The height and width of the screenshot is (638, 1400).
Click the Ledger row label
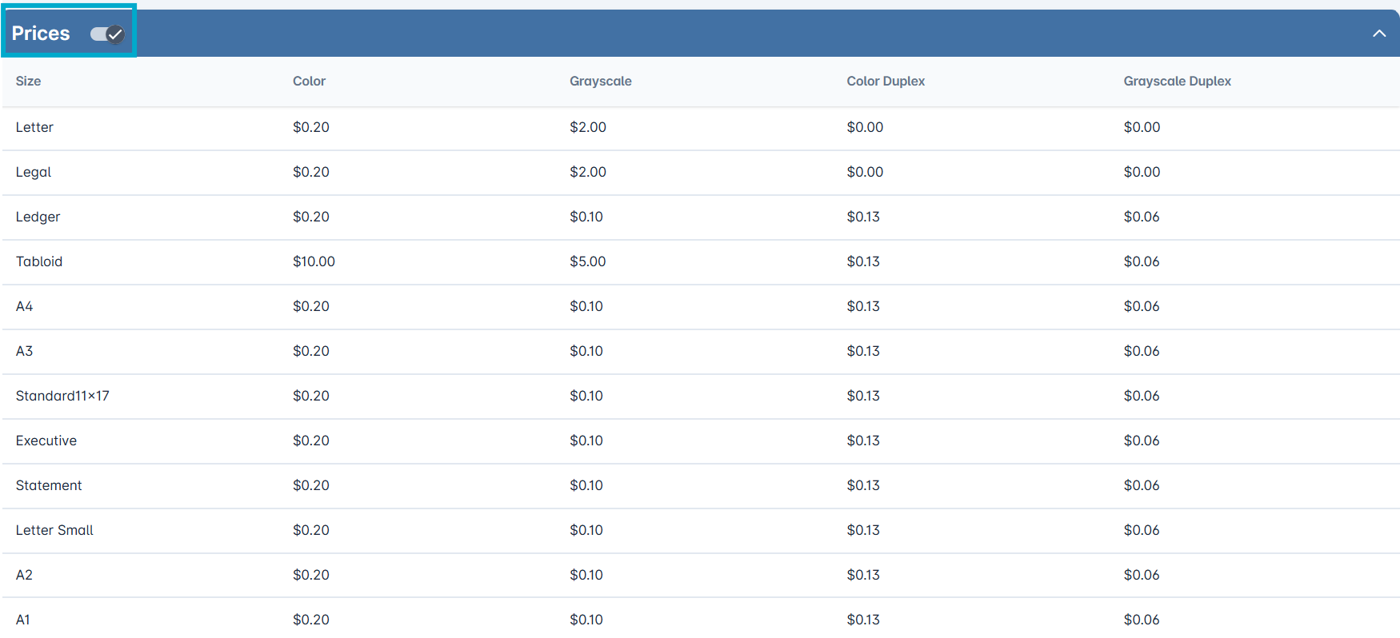click(38, 217)
